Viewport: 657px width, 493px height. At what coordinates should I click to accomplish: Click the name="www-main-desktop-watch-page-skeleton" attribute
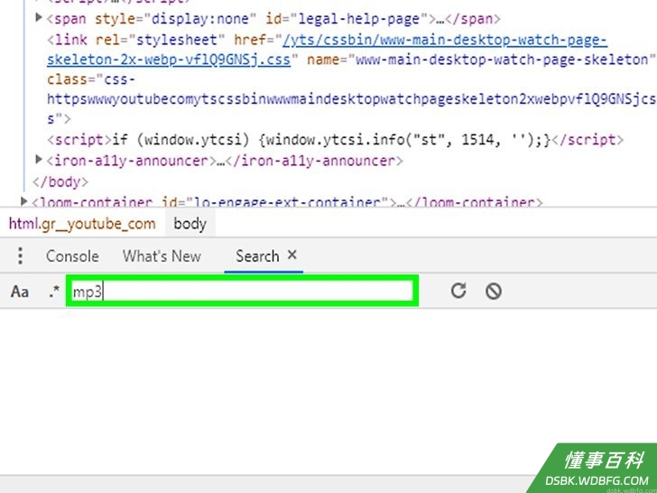click(x=481, y=60)
